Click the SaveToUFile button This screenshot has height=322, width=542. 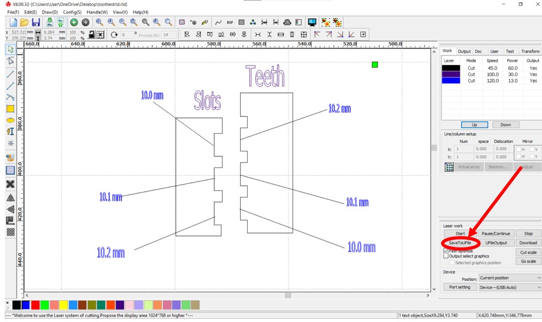click(460, 243)
